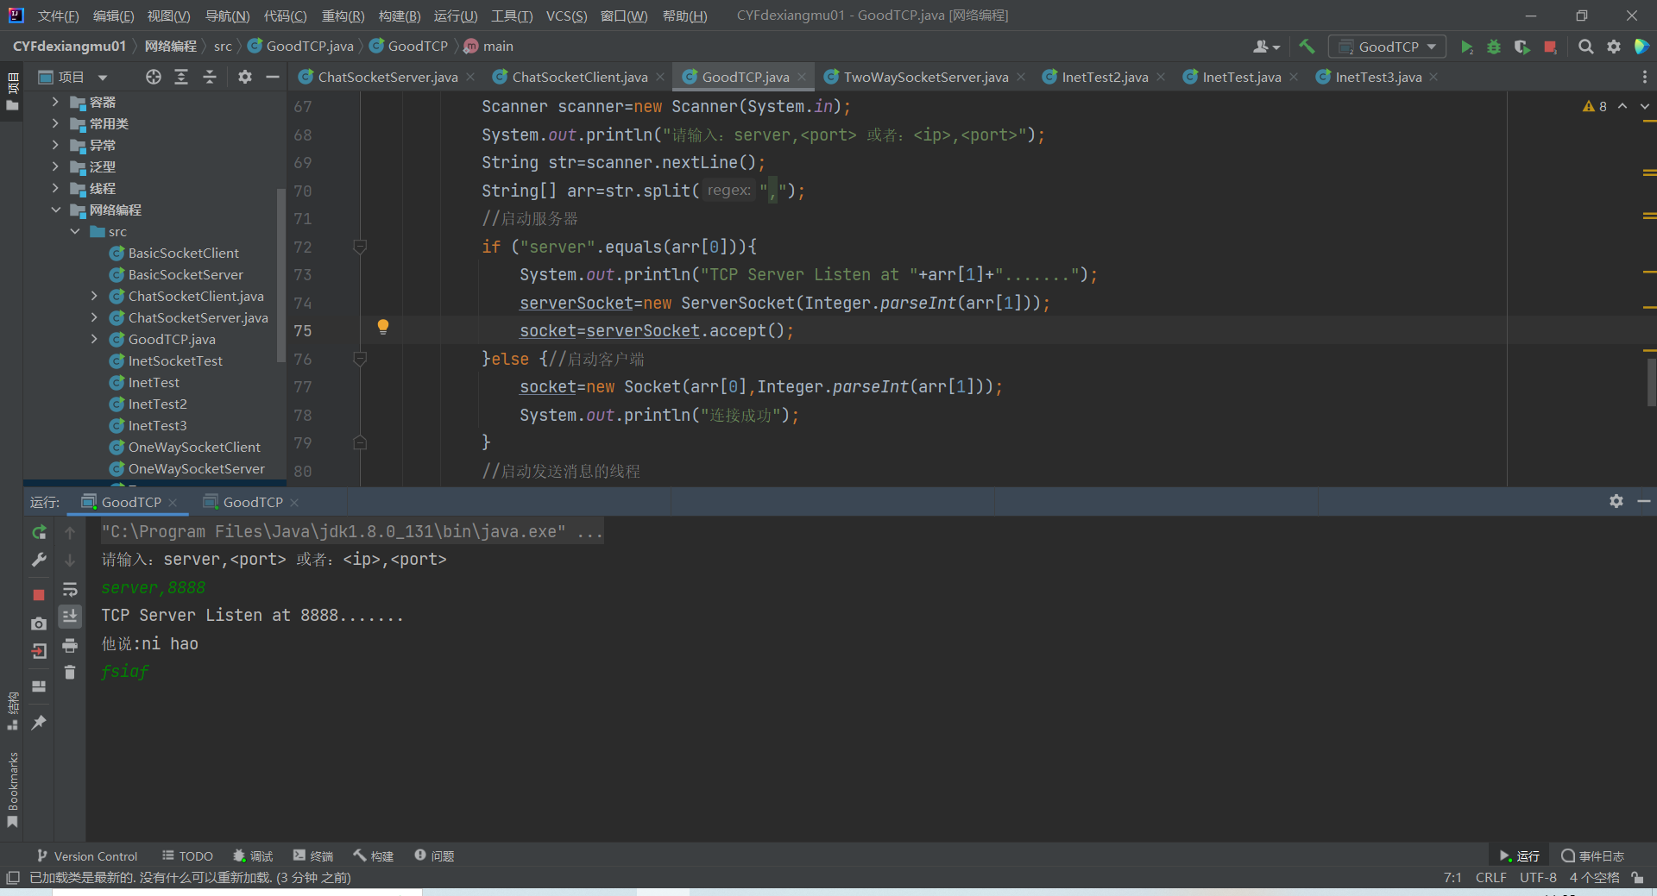
Task: Collapse all in project tree
Action: coord(210,77)
